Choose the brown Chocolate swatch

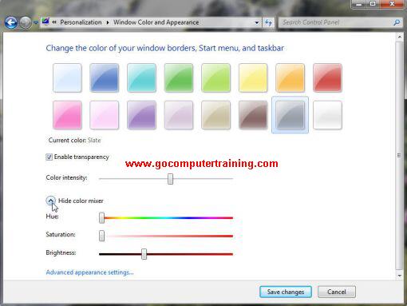[x=253, y=115]
